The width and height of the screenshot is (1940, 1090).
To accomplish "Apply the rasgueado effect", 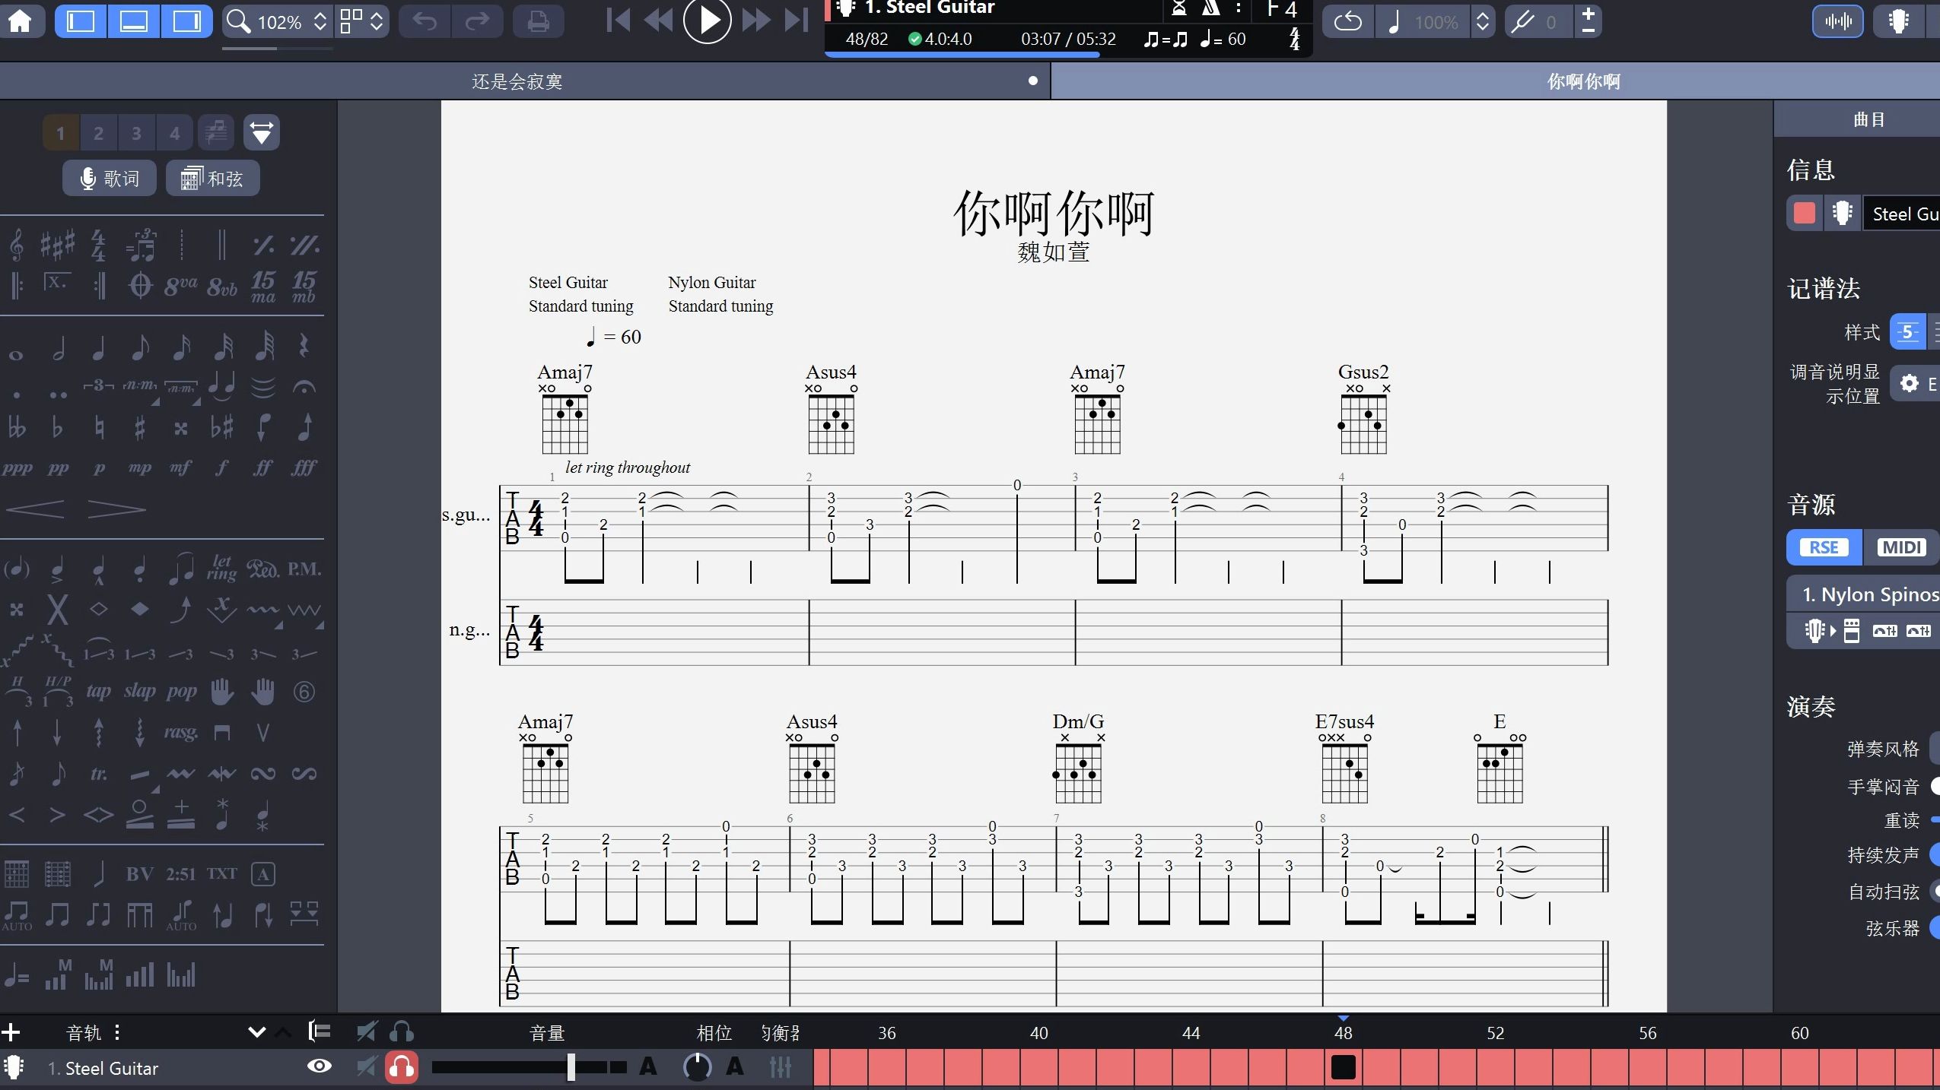I will pos(181,732).
